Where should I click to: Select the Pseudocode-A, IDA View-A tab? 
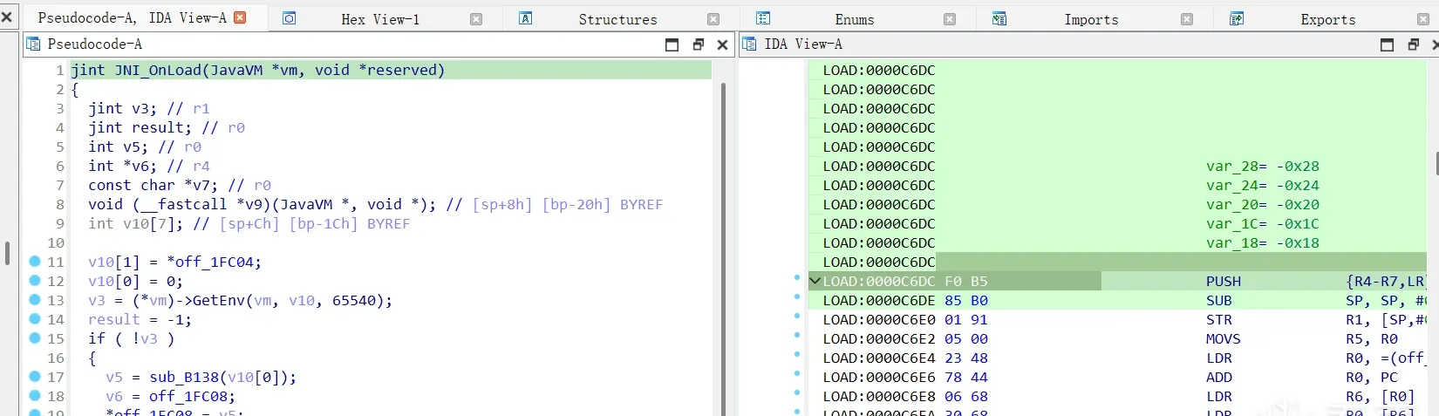(x=132, y=17)
